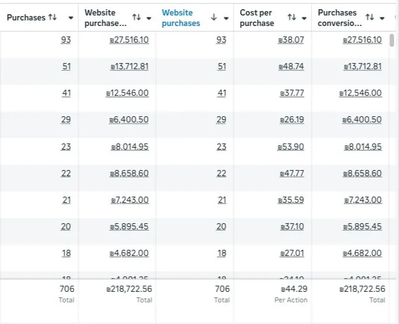Viewport: 399px width, 324px height.
Task: Click the Website purchases column header
Action: click(x=181, y=18)
